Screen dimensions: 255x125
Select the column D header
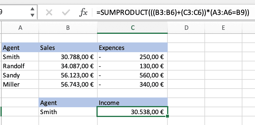click(186, 28)
